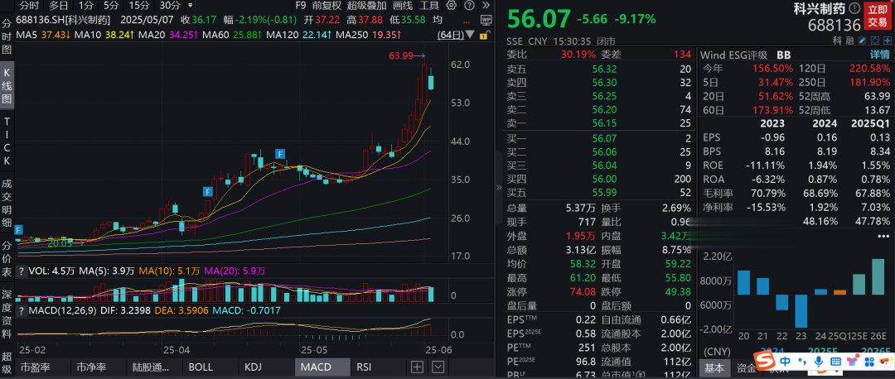Click the 科 board tag label
The image size is (895, 379).
tap(837, 41)
